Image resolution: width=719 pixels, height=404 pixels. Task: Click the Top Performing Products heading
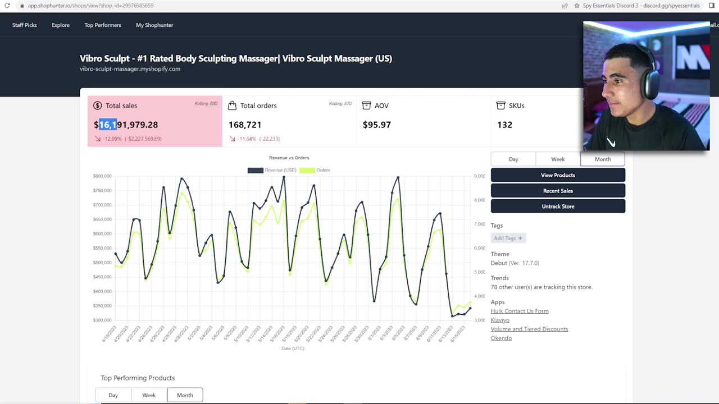(x=138, y=378)
